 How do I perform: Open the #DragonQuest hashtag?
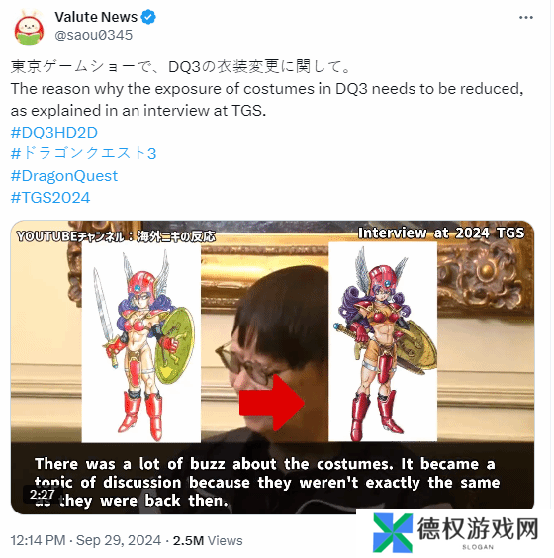pos(64,176)
